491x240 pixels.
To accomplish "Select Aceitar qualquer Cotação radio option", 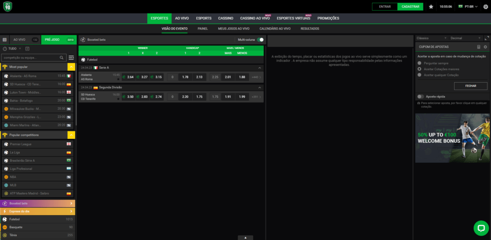I will pos(420,75).
